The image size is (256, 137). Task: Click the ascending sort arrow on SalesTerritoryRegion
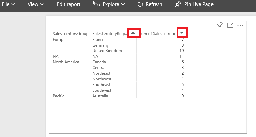point(133,33)
